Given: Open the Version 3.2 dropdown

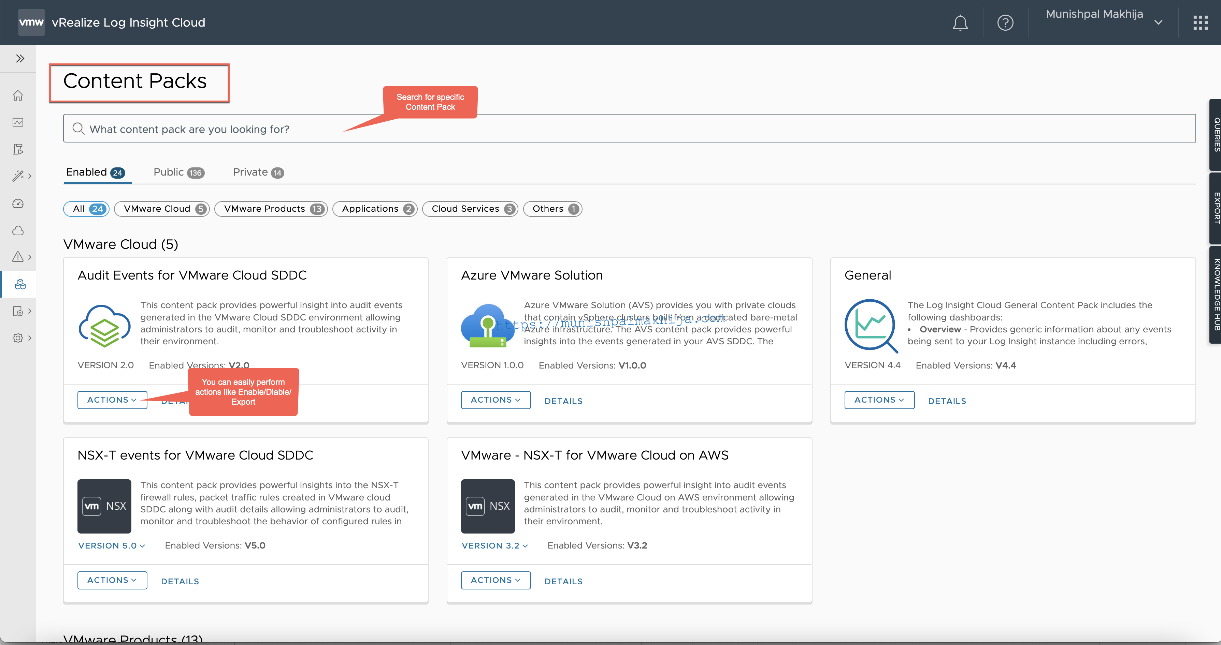Looking at the screenshot, I should point(495,546).
